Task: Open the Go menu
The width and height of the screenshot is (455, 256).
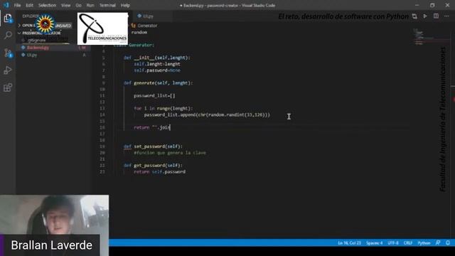Action: [79, 5]
